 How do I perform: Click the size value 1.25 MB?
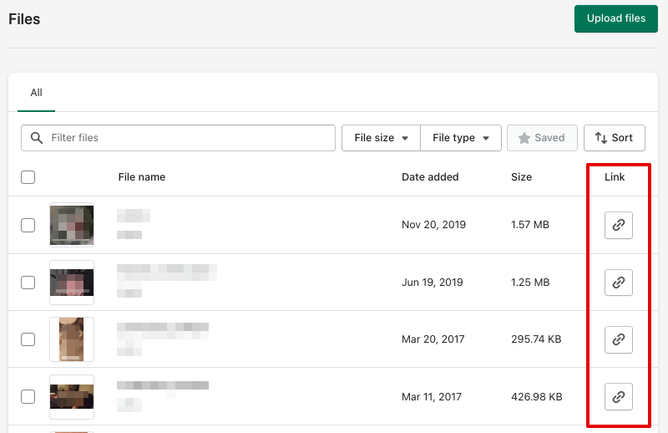click(x=530, y=283)
